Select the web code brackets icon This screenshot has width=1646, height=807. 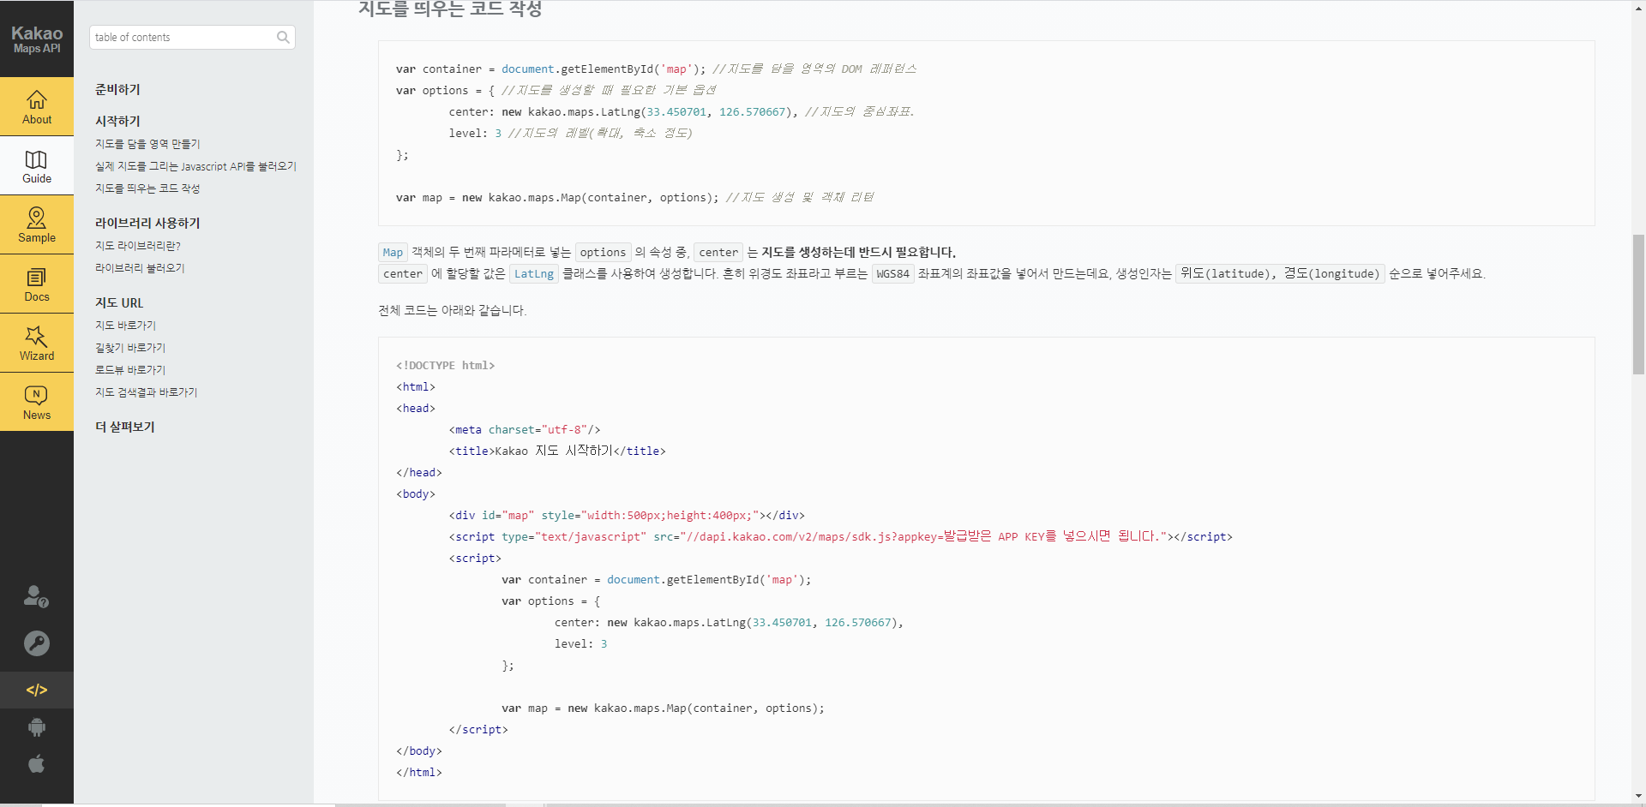click(x=37, y=690)
